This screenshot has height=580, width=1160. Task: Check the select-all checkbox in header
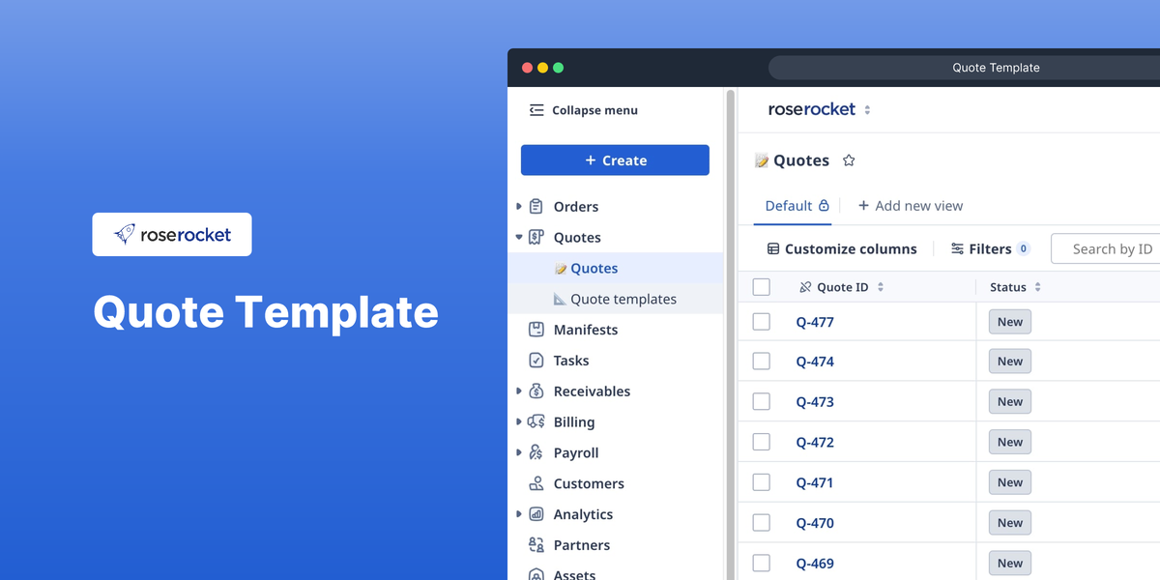(x=762, y=287)
